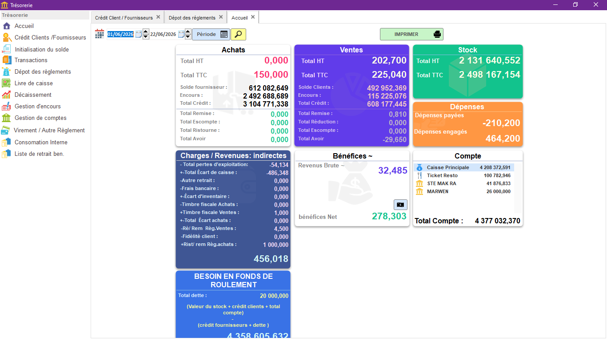Open the end date calendar picker
Image resolution: width=607 pixels, height=341 pixels.
(181, 34)
